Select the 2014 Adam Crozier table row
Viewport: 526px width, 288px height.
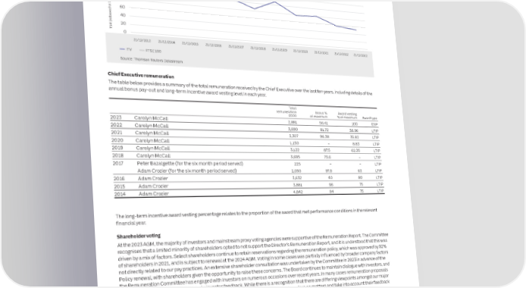tap(249, 193)
